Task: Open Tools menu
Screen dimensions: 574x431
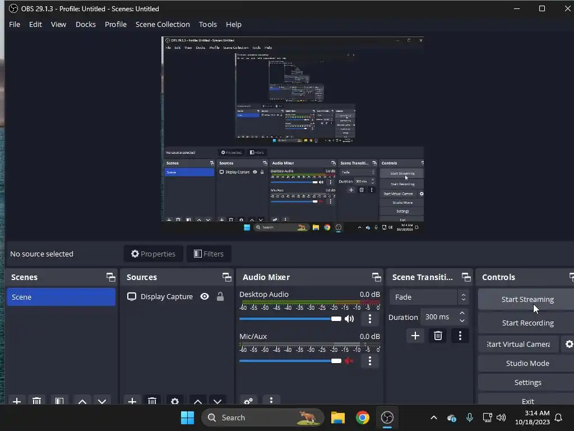Action: 208,24
